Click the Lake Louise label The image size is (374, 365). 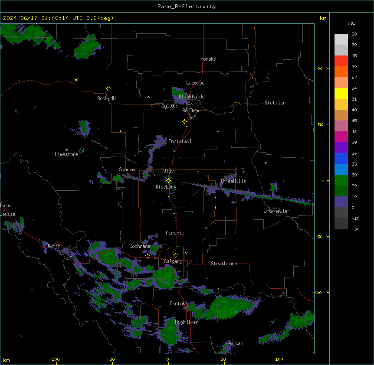pos(8,210)
